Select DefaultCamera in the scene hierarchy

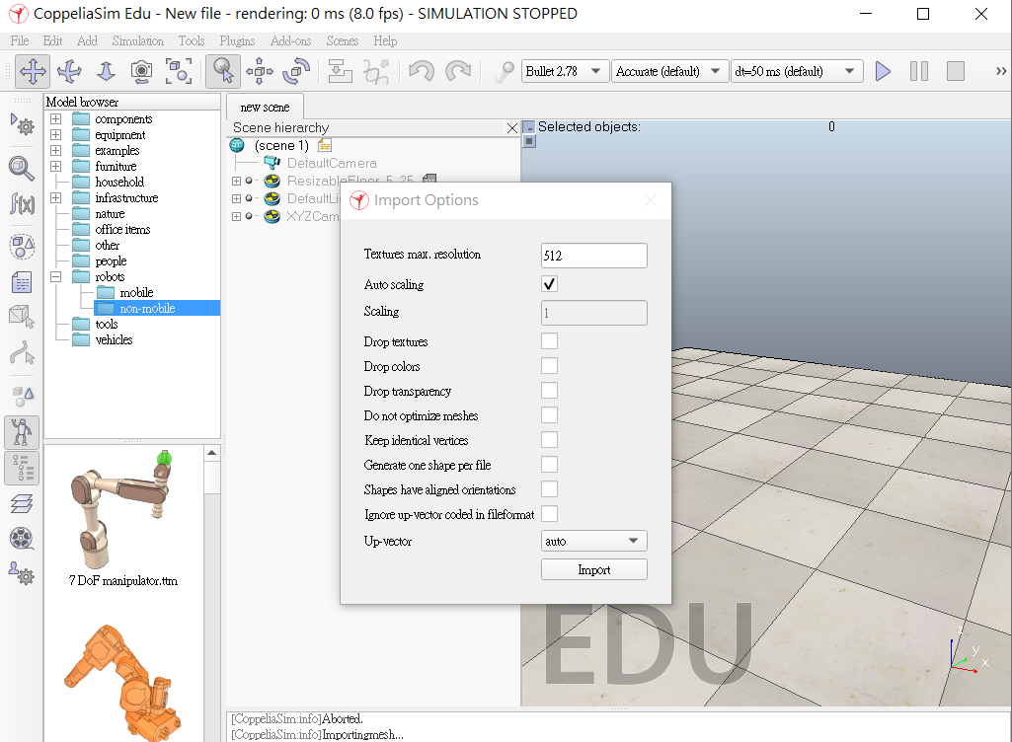pyautogui.click(x=332, y=163)
